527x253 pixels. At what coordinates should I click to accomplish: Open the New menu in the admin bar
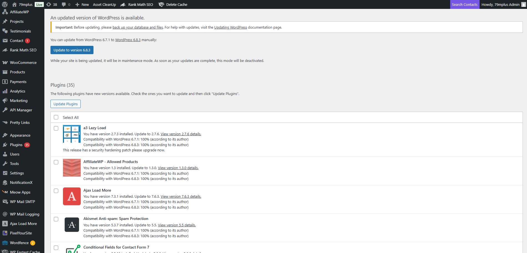82,4
